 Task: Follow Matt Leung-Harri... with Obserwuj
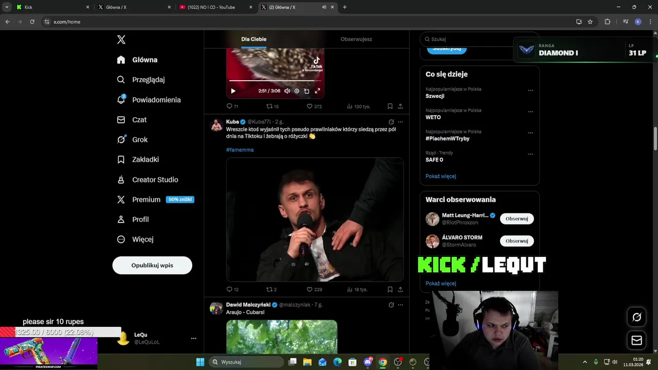(517, 218)
